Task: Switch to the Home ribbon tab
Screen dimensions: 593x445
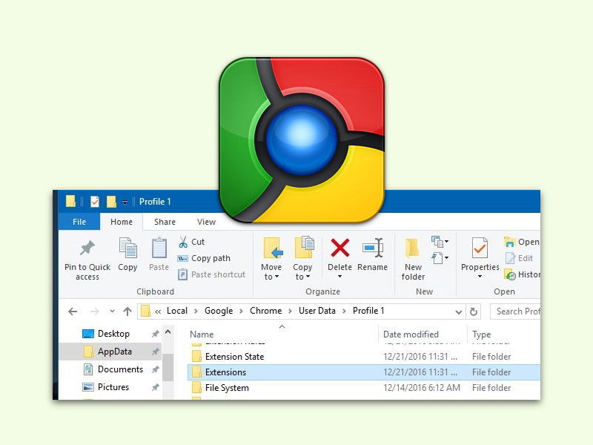Action: [x=122, y=222]
